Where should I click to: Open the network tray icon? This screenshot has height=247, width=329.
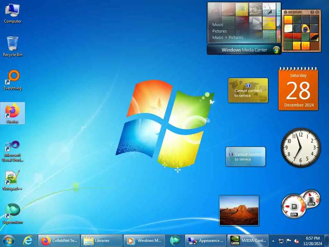[281, 241]
